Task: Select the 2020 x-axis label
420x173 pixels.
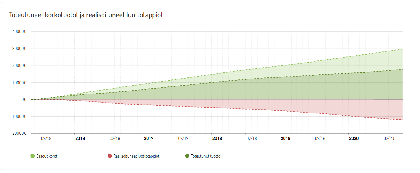Action: coord(354,139)
